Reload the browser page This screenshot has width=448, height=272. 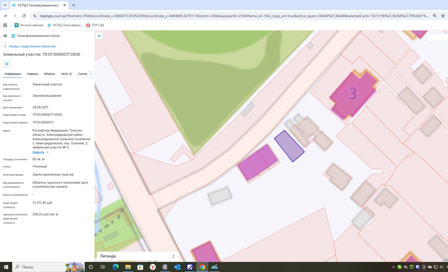[x=24, y=16]
